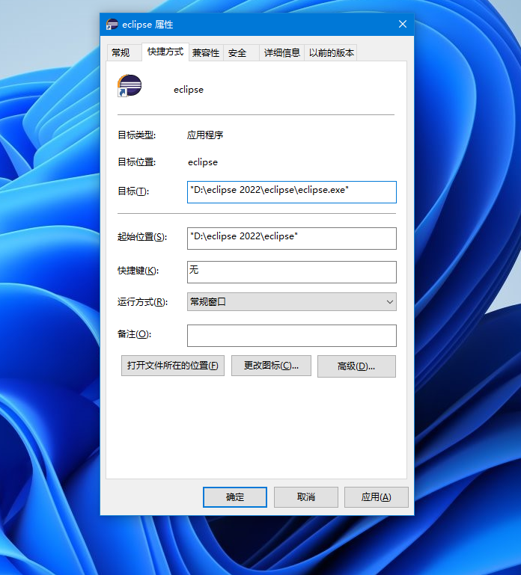Open the 兼容性 tab
521x575 pixels.
(206, 53)
